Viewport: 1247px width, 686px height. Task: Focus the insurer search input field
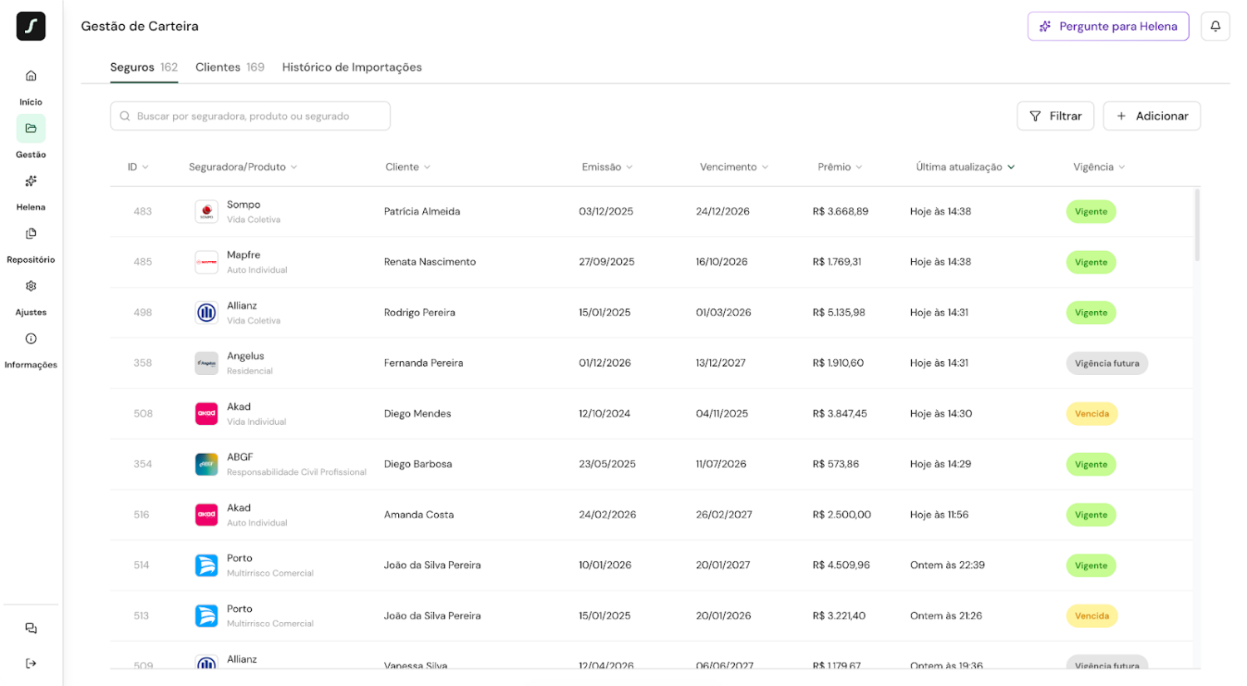pyautogui.click(x=250, y=116)
